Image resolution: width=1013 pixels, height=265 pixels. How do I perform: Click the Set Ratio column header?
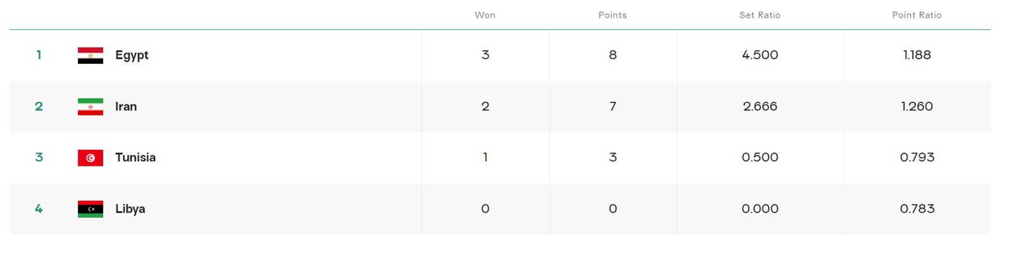(760, 15)
